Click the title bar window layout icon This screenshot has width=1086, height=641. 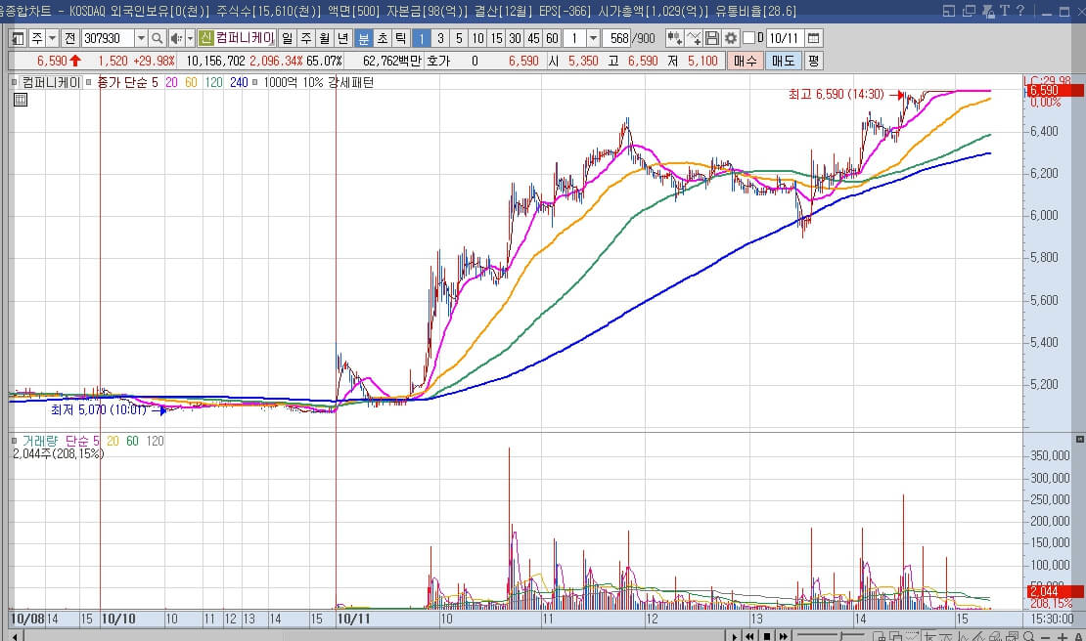949,11
